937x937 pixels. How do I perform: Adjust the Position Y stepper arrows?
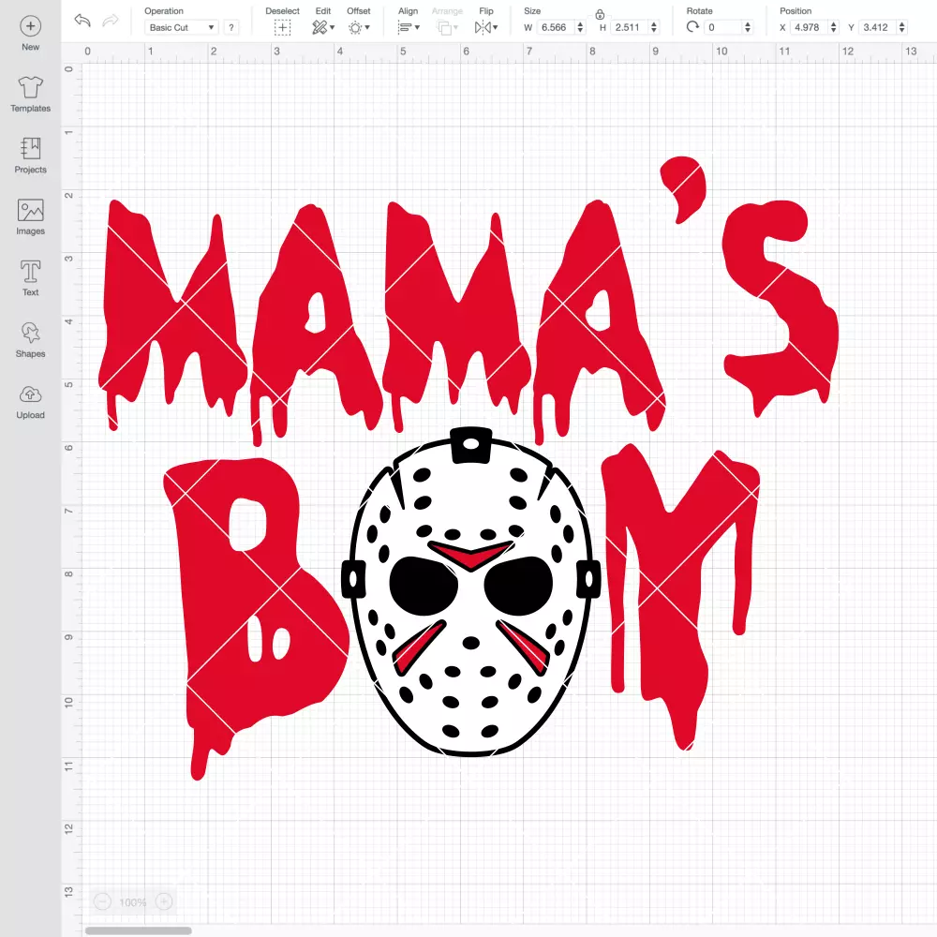point(902,27)
